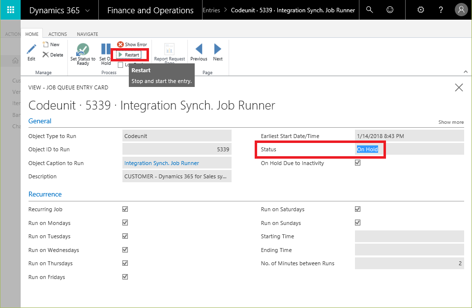Collapse the Recurrence section header
The height and width of the screenshot is (308, 472).
coord(45,195)
